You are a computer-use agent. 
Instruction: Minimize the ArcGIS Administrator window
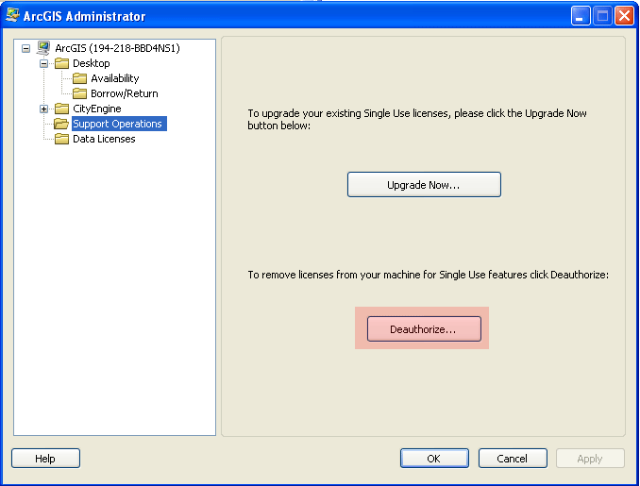pos(580,16)
